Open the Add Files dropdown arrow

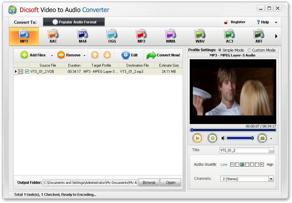(52, 56)
